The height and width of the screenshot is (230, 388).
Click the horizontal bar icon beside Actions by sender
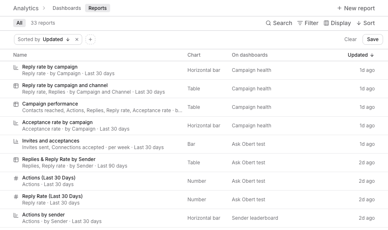(x=16, y=215)
